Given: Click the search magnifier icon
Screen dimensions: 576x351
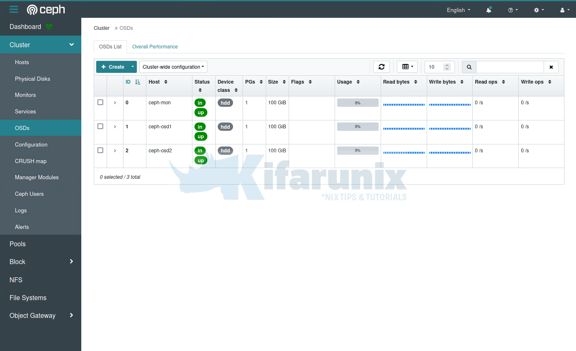Looking at the screenshot, I should [x=469, y=67].
